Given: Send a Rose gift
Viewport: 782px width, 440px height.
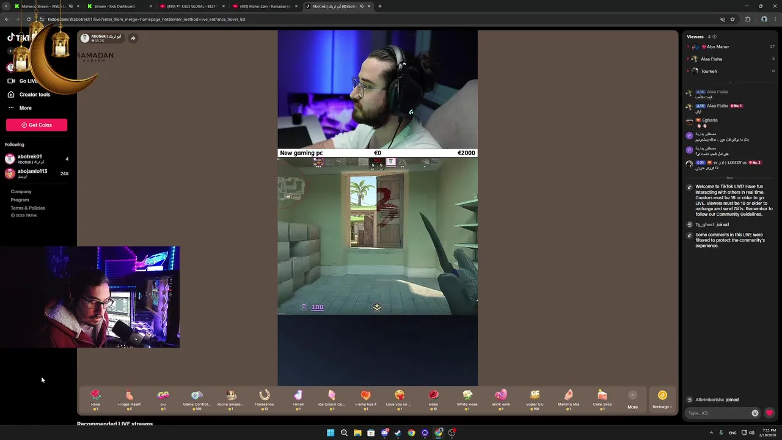Looking at the screenshot, I should point(95,399).
